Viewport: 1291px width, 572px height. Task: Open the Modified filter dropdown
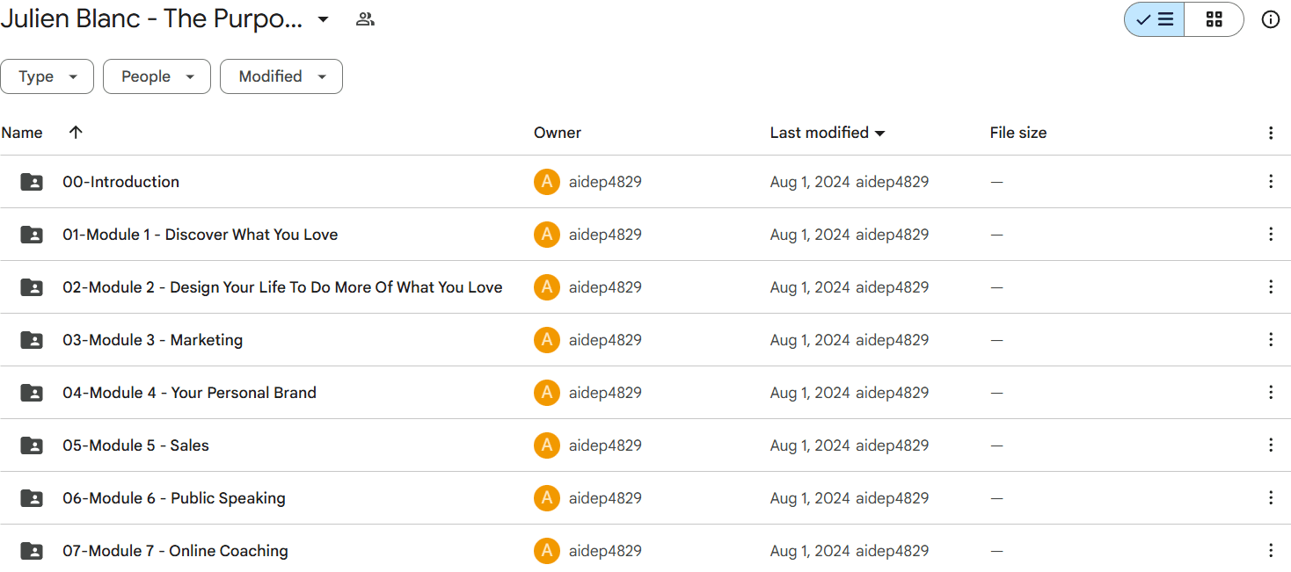click(x=281, y=76)
